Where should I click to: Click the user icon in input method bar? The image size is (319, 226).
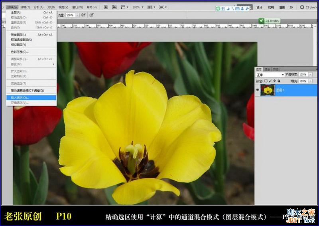242,8
